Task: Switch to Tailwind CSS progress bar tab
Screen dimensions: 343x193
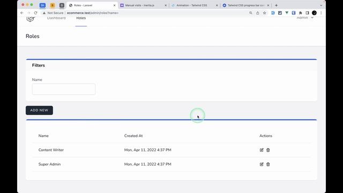Action: click(245, 5)
